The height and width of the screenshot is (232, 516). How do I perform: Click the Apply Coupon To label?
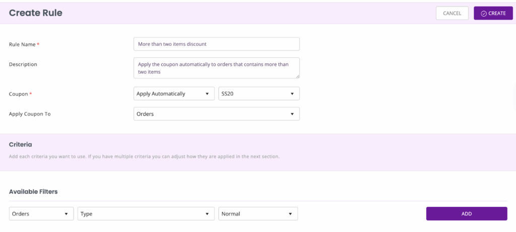pos(30,114)
